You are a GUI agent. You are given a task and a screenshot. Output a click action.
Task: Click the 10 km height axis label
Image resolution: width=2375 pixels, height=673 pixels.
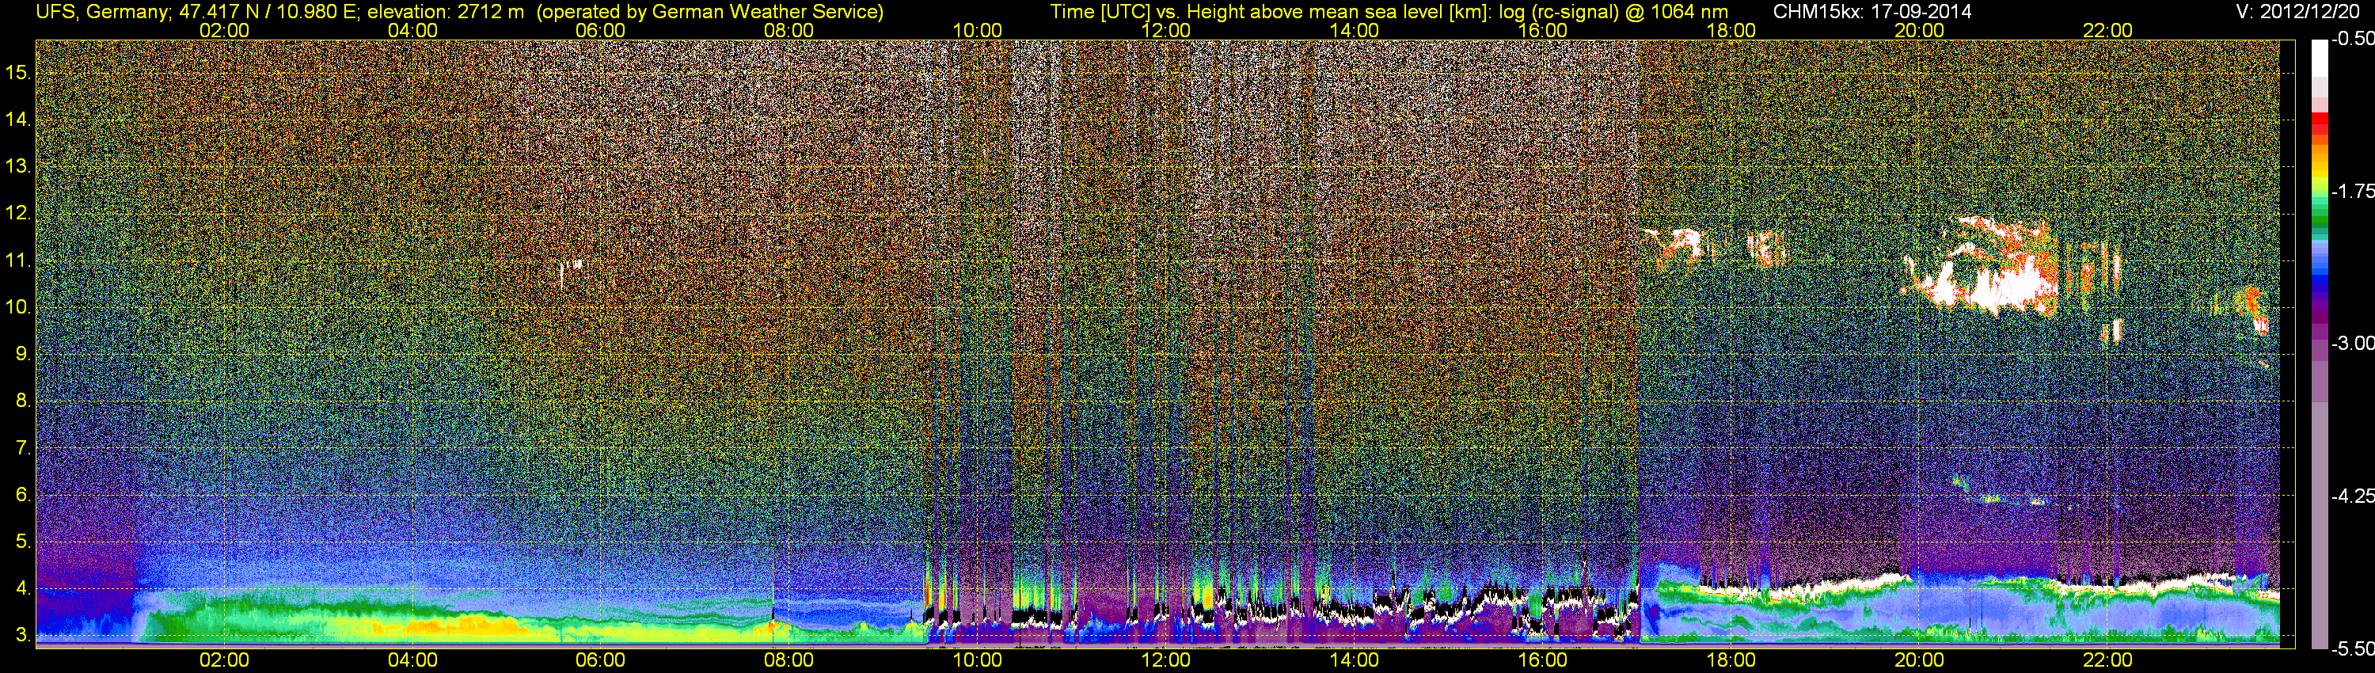click(18, 307)
